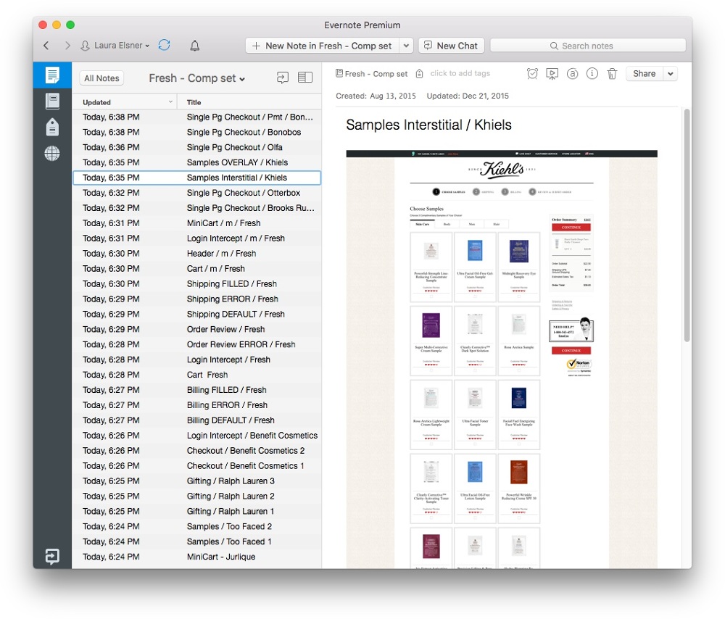Show note info with the info icon

[x=592, y=74]
